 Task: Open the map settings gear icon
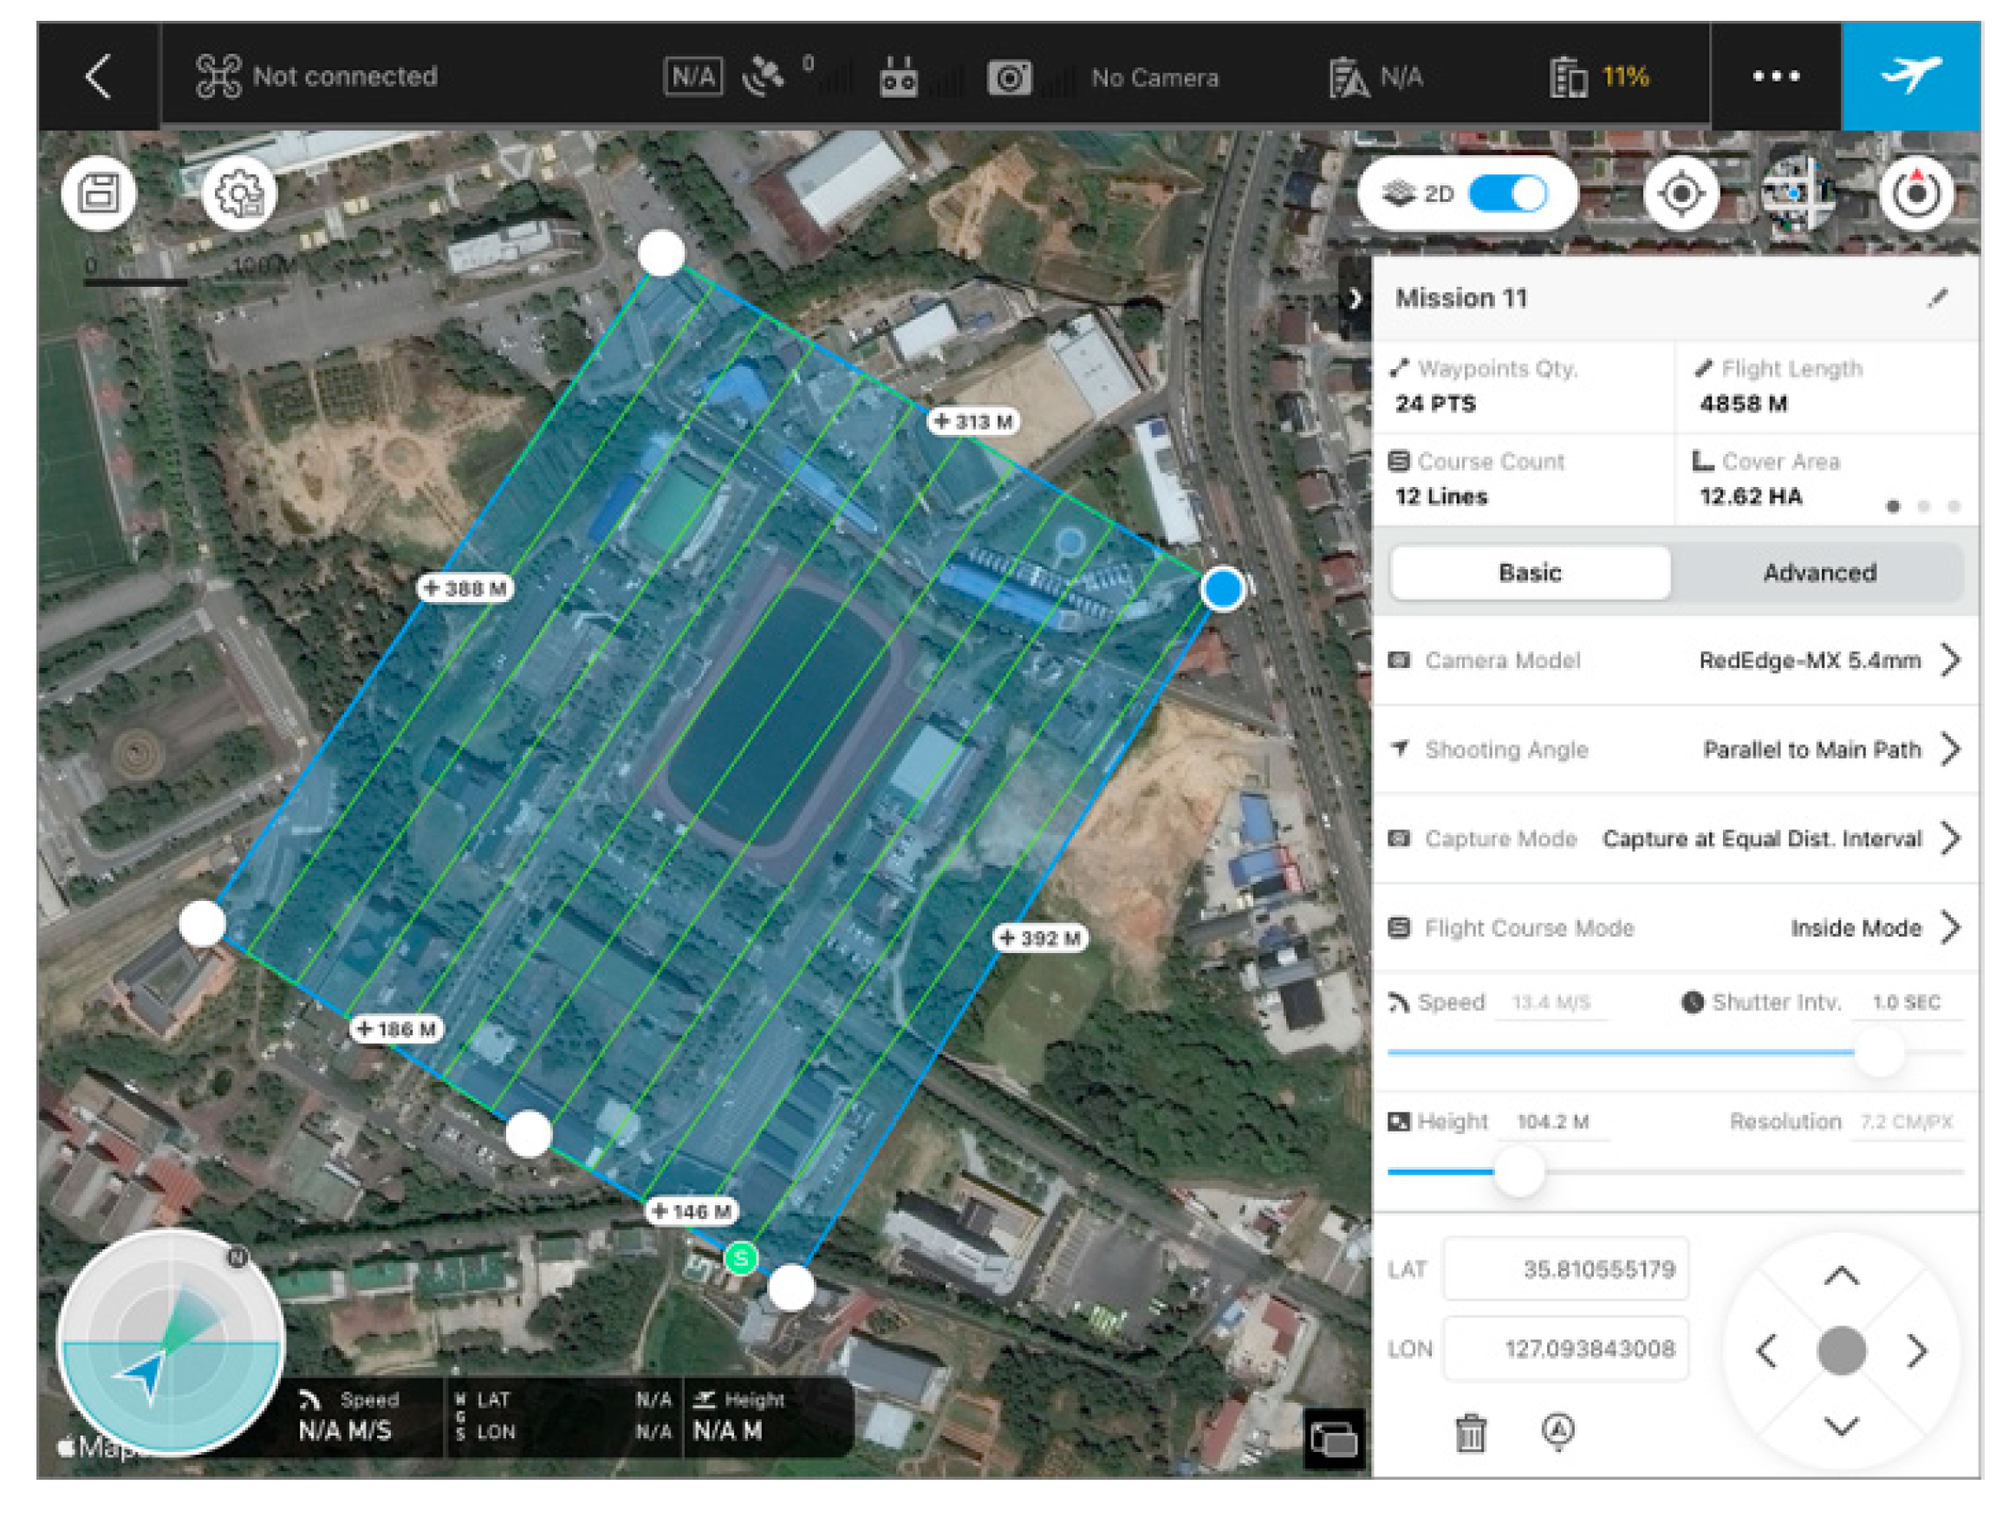(239, 194)
